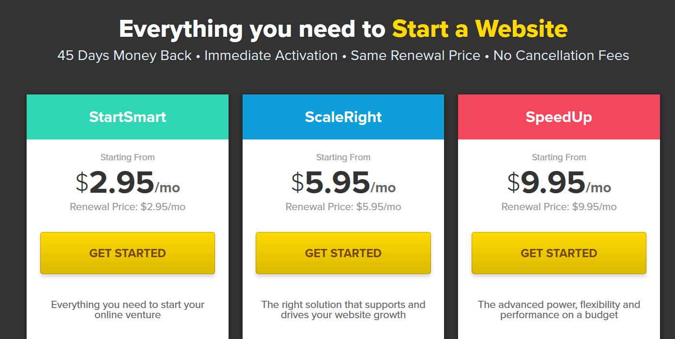Screen dimensions: 675x339
Task: Click the 'Immediate Activation' text
Action: pos(271,56)
